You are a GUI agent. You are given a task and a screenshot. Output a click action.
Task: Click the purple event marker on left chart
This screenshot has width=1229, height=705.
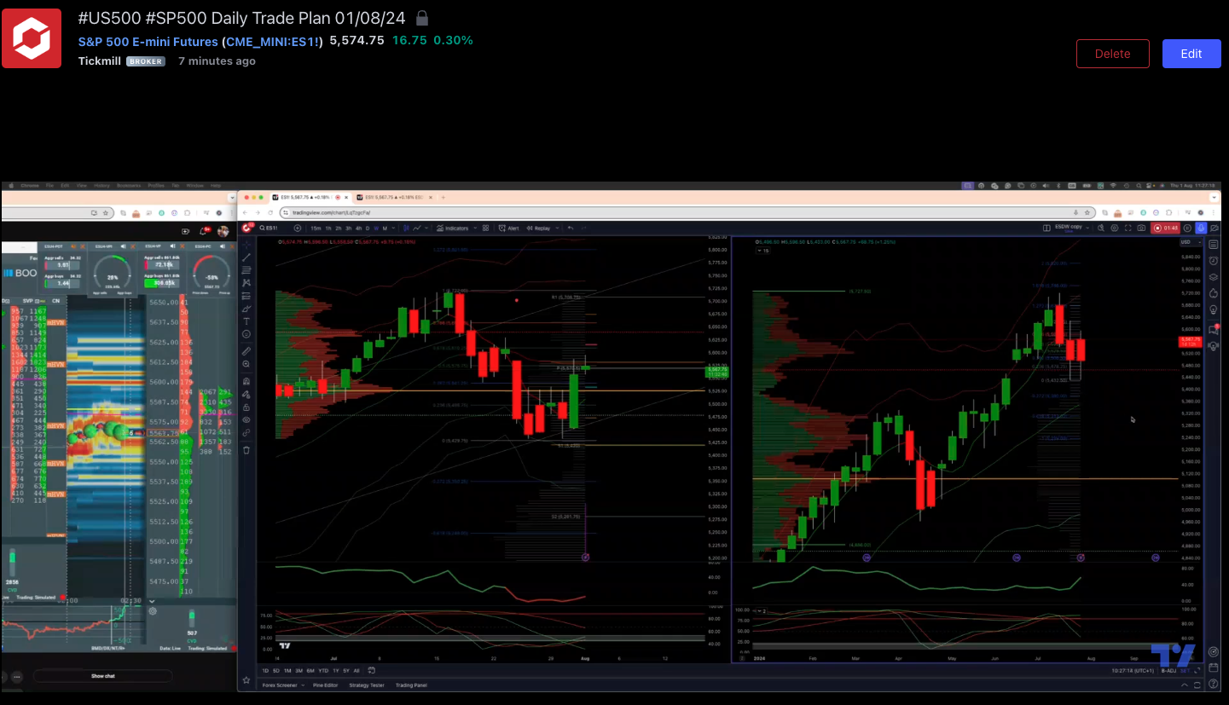(585, 557)
